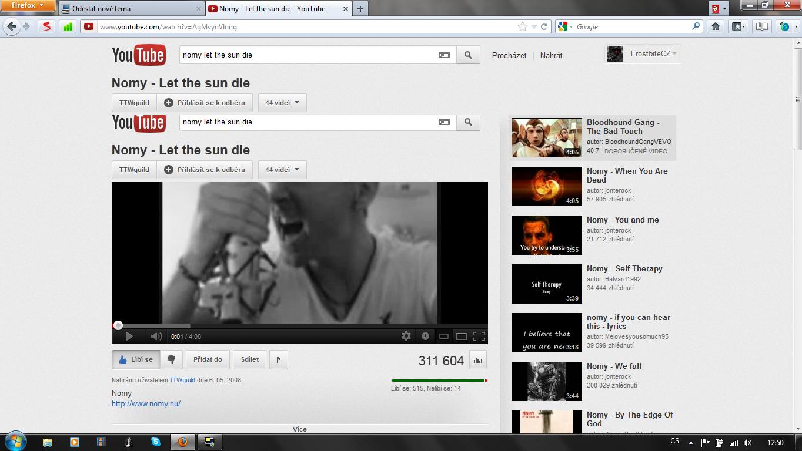Viewport: 802px width, 451px height.
Task: Show hidden tray icons arrow
Action: [x=691, y=442]
